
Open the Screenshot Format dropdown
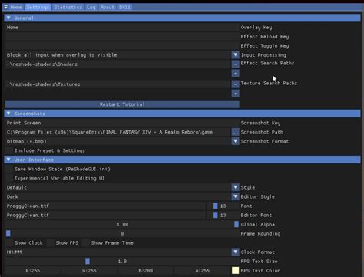click(x=235, y=141)
